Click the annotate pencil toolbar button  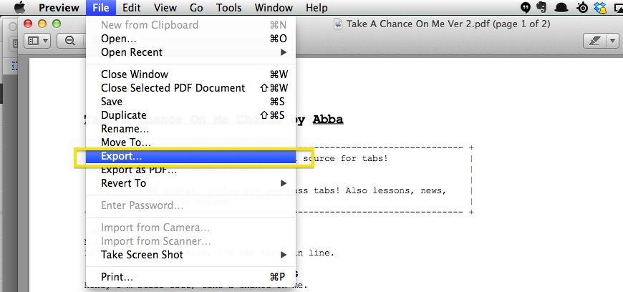pyautogui.click(x=596, y=41)
